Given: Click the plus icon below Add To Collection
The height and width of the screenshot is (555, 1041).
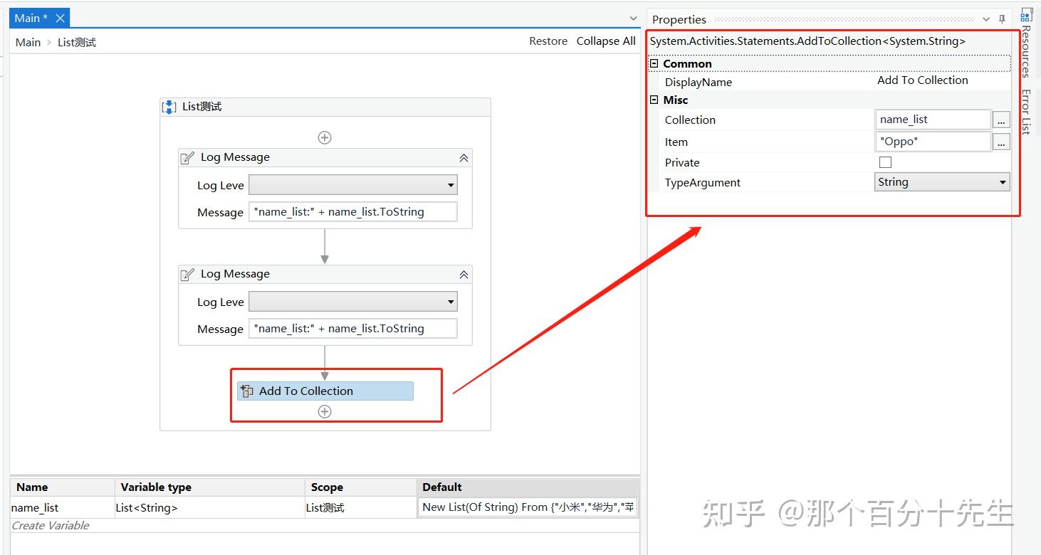Looking at the screenshot, I should coord(325,411).
